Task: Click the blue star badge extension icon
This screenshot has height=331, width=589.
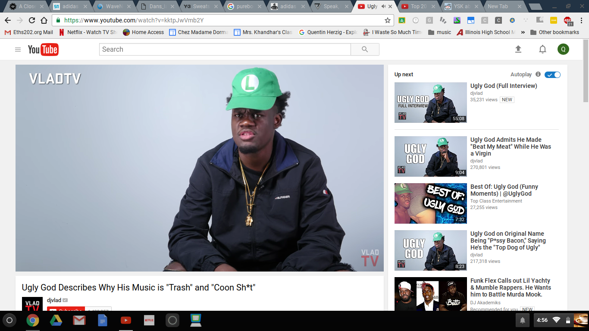Action: tap(512, 20)
